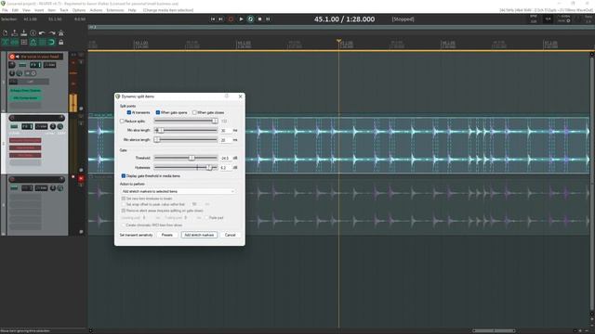Toggle the Envelope move toolbar icon

click(x=33, y=43)
